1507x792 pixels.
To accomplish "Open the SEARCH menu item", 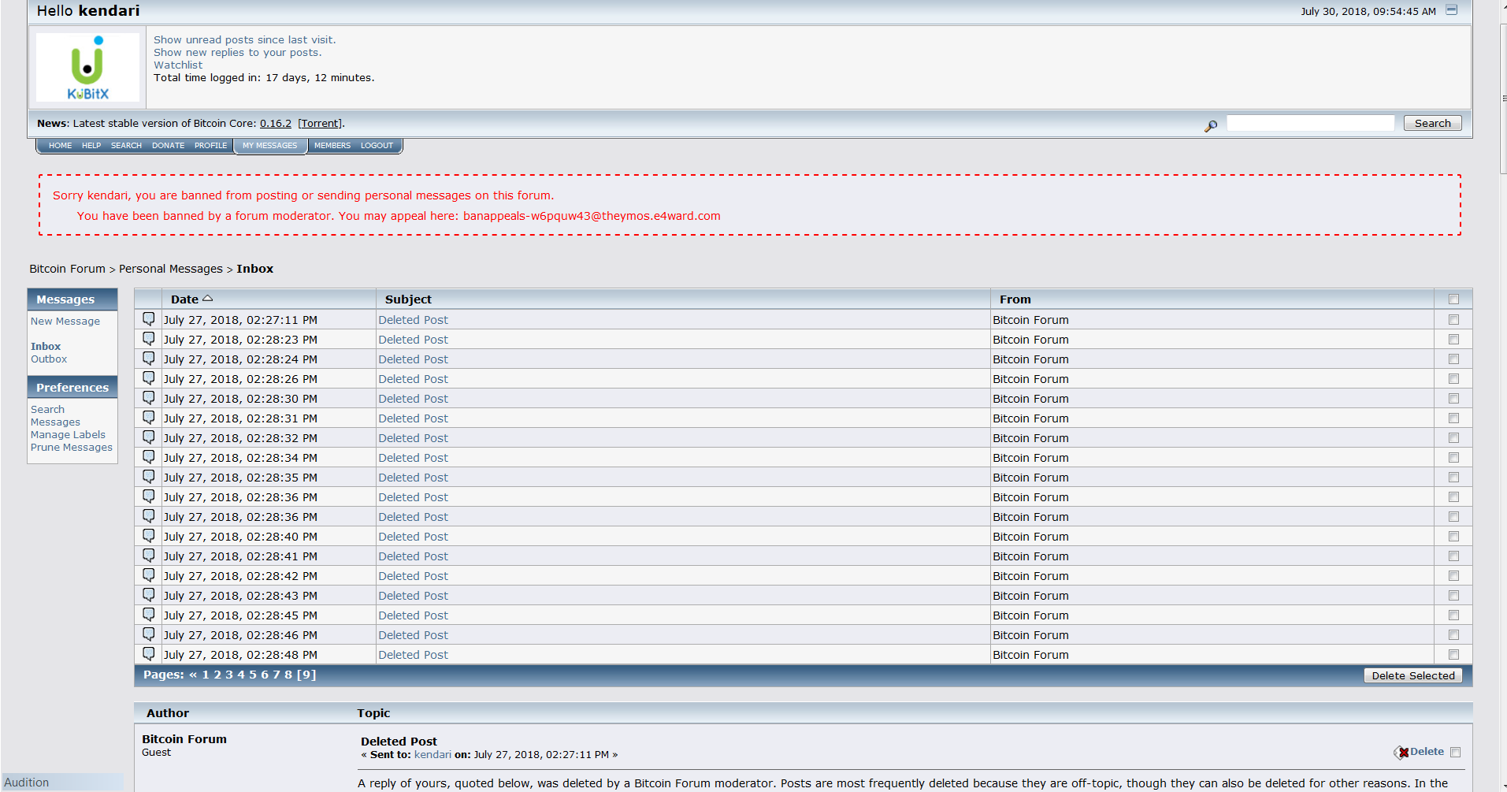I will coord(126,146).
